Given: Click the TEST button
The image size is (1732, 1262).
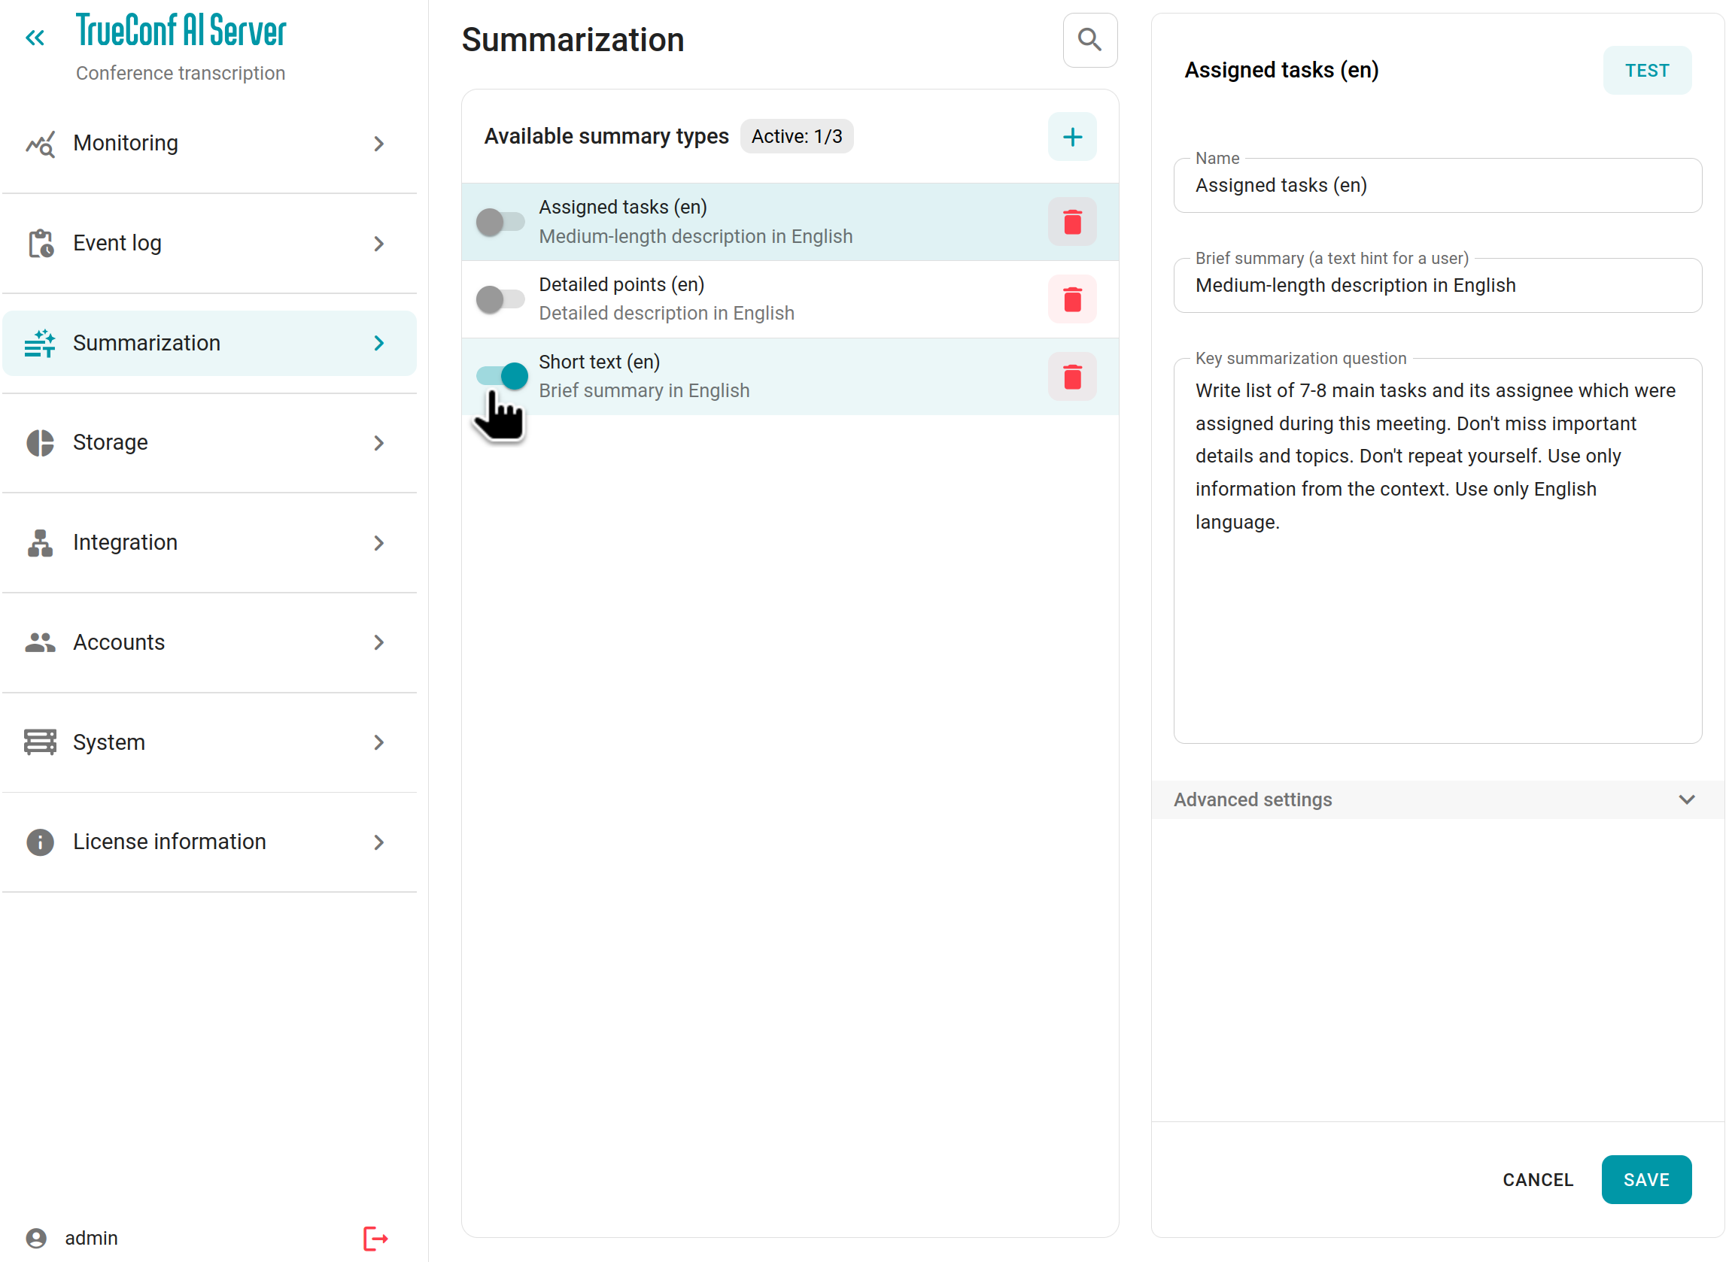Looking at the screenshot, I should 1646,70.
